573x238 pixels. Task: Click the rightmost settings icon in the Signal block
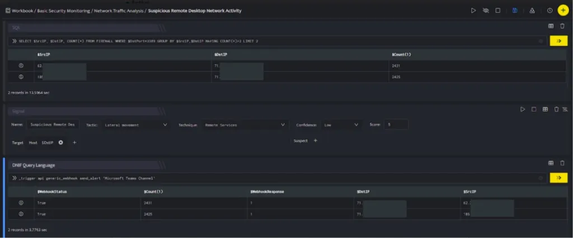click(x=565, y=109)
